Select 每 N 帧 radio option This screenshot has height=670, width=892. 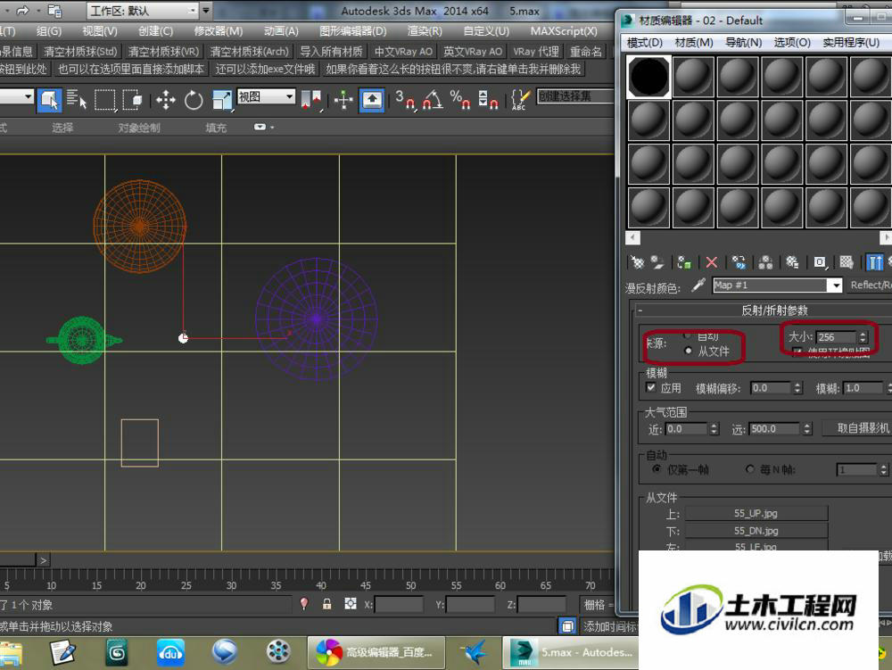click(750, 469)
